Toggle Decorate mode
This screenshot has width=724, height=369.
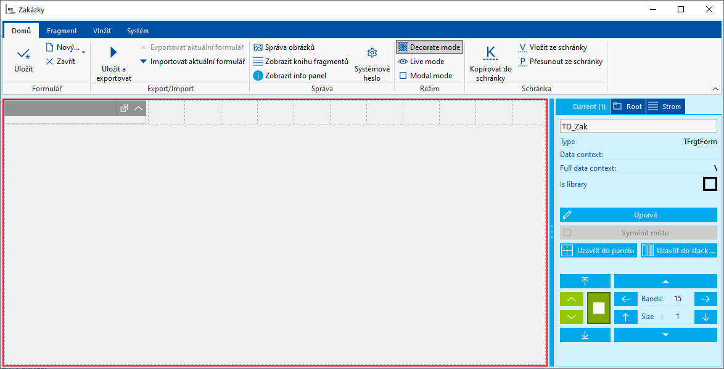(x=429, y=47)
